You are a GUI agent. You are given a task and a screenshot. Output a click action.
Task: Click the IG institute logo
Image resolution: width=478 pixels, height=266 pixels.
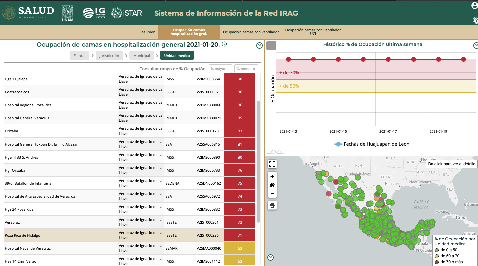(x=94, y=13)
